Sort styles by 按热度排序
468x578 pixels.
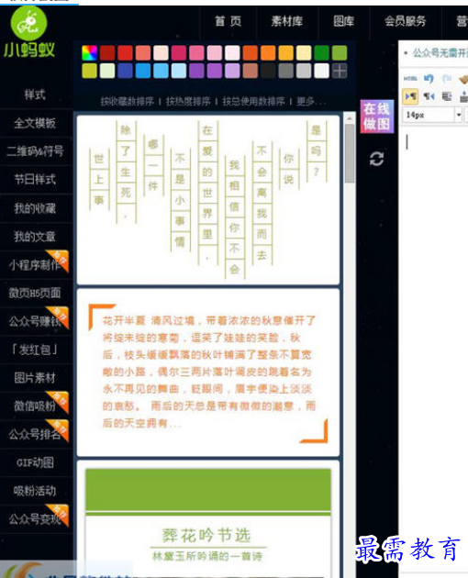[x=188, y=101]
